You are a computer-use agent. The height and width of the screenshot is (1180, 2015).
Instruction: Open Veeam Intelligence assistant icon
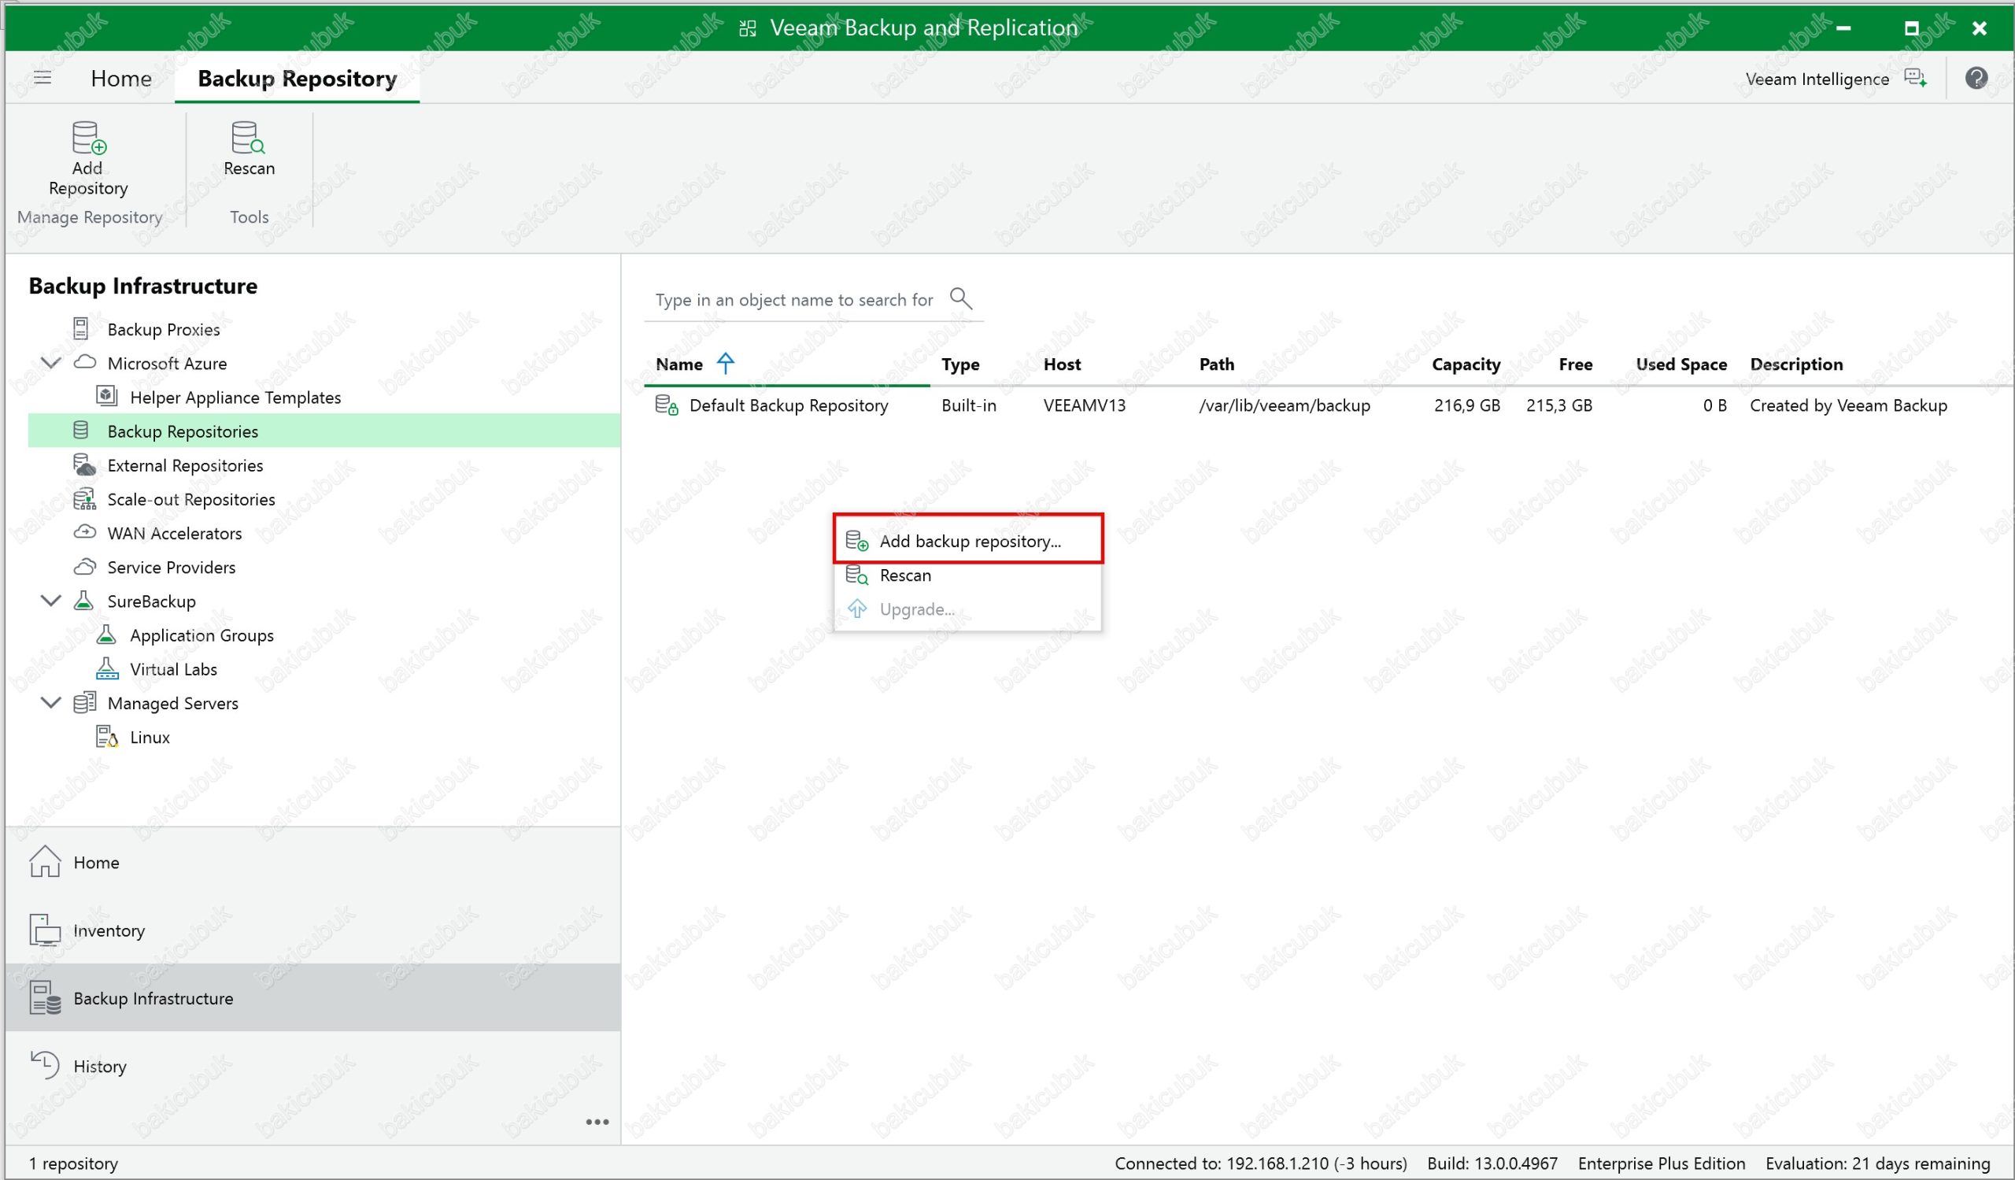coord(1916,79)
